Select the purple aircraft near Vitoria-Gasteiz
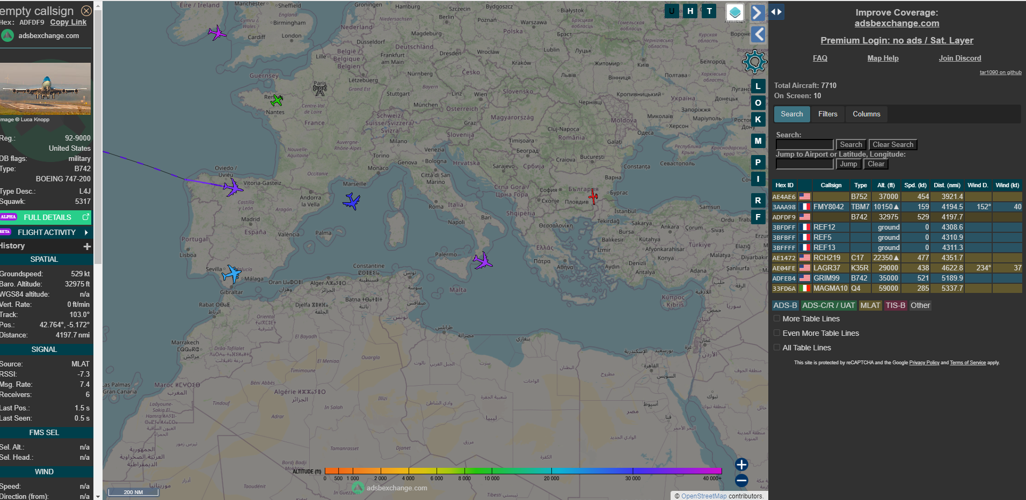The width and height of the screenshot is (1026, 500). click(x=233, y=187)
